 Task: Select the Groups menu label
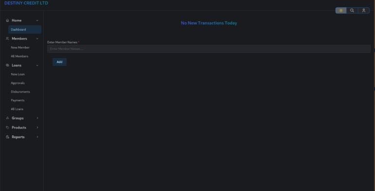coord(18,118)
